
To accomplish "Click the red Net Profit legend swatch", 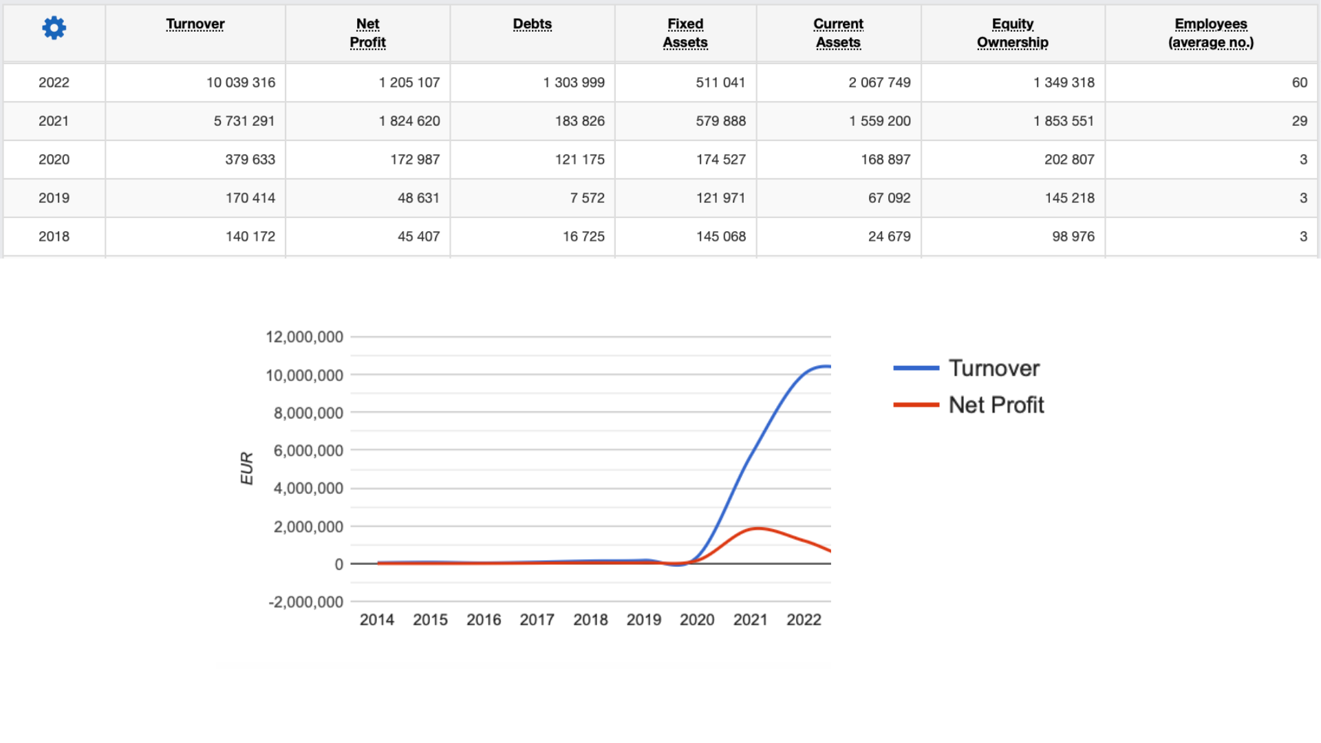I will 916,405.
